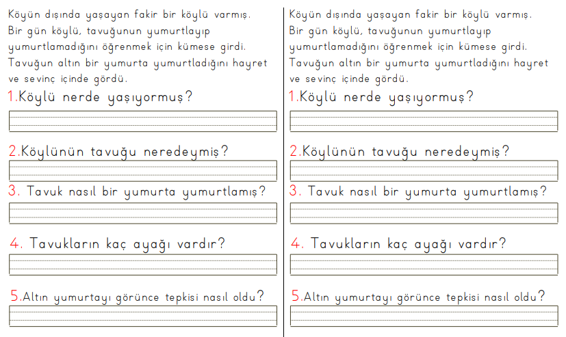Select the answer lines below right question 2
566x337 pixels.
tap(423, 171)
